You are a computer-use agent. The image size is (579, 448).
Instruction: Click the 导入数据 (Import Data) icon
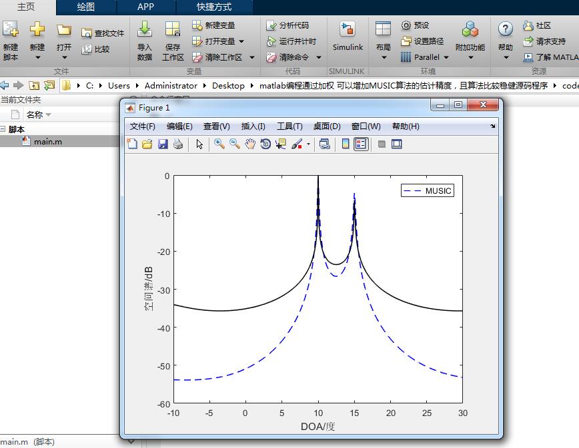144,29
